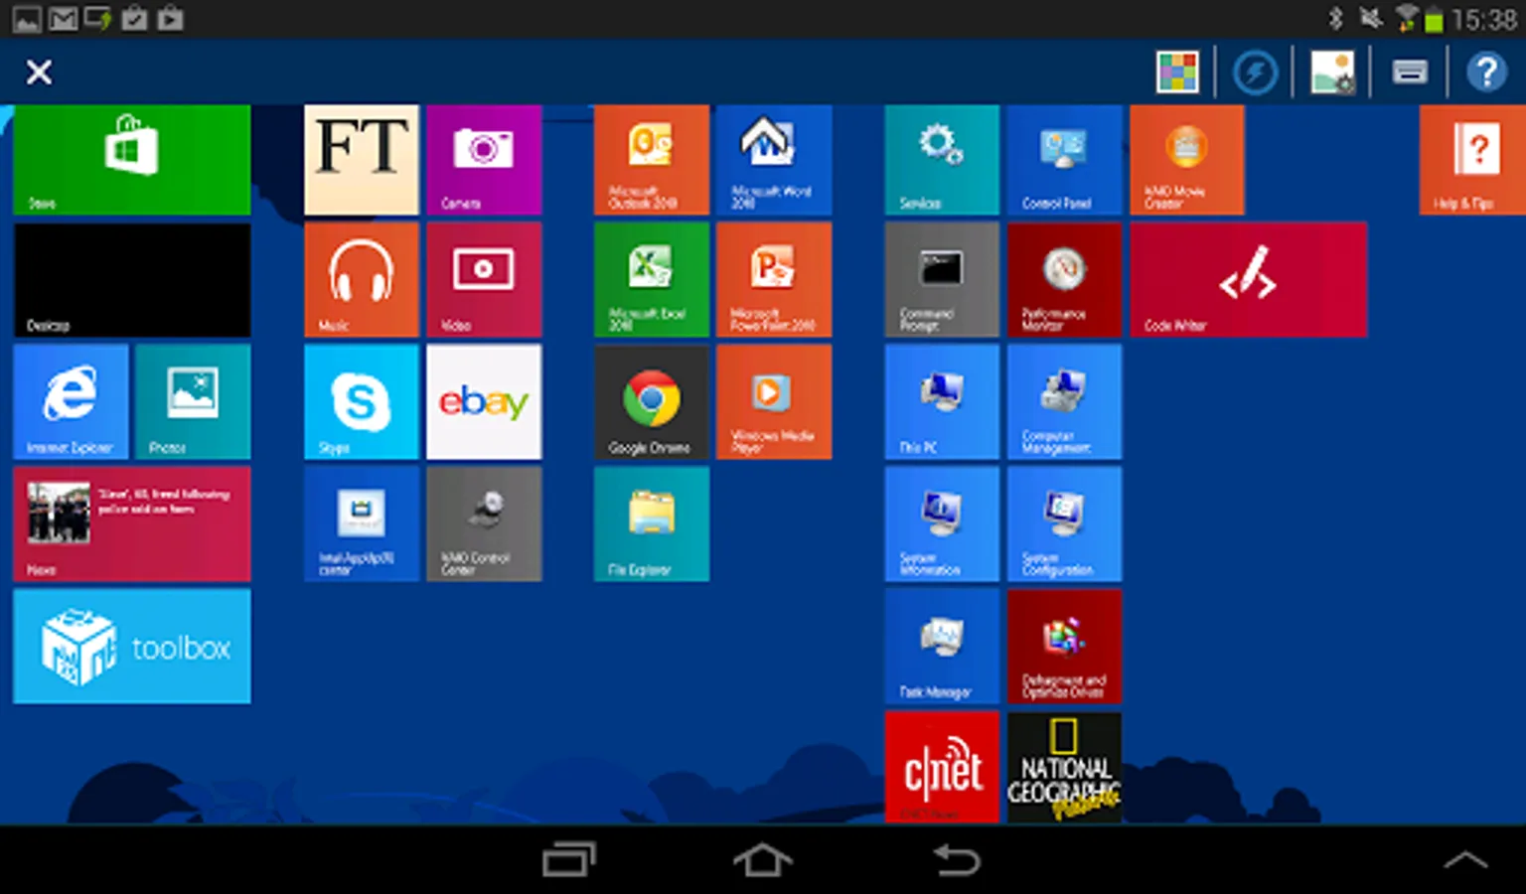This screenshot has width=1526, height=894.
Task: Launch Microsoft Word tile
Action: pos(774,160)
